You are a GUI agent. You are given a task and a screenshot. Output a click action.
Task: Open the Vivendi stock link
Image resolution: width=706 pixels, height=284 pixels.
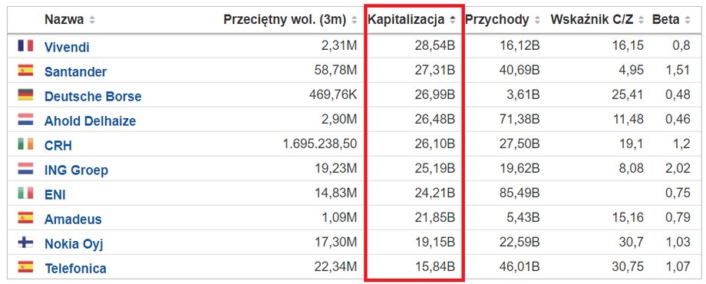pos(67,48)
